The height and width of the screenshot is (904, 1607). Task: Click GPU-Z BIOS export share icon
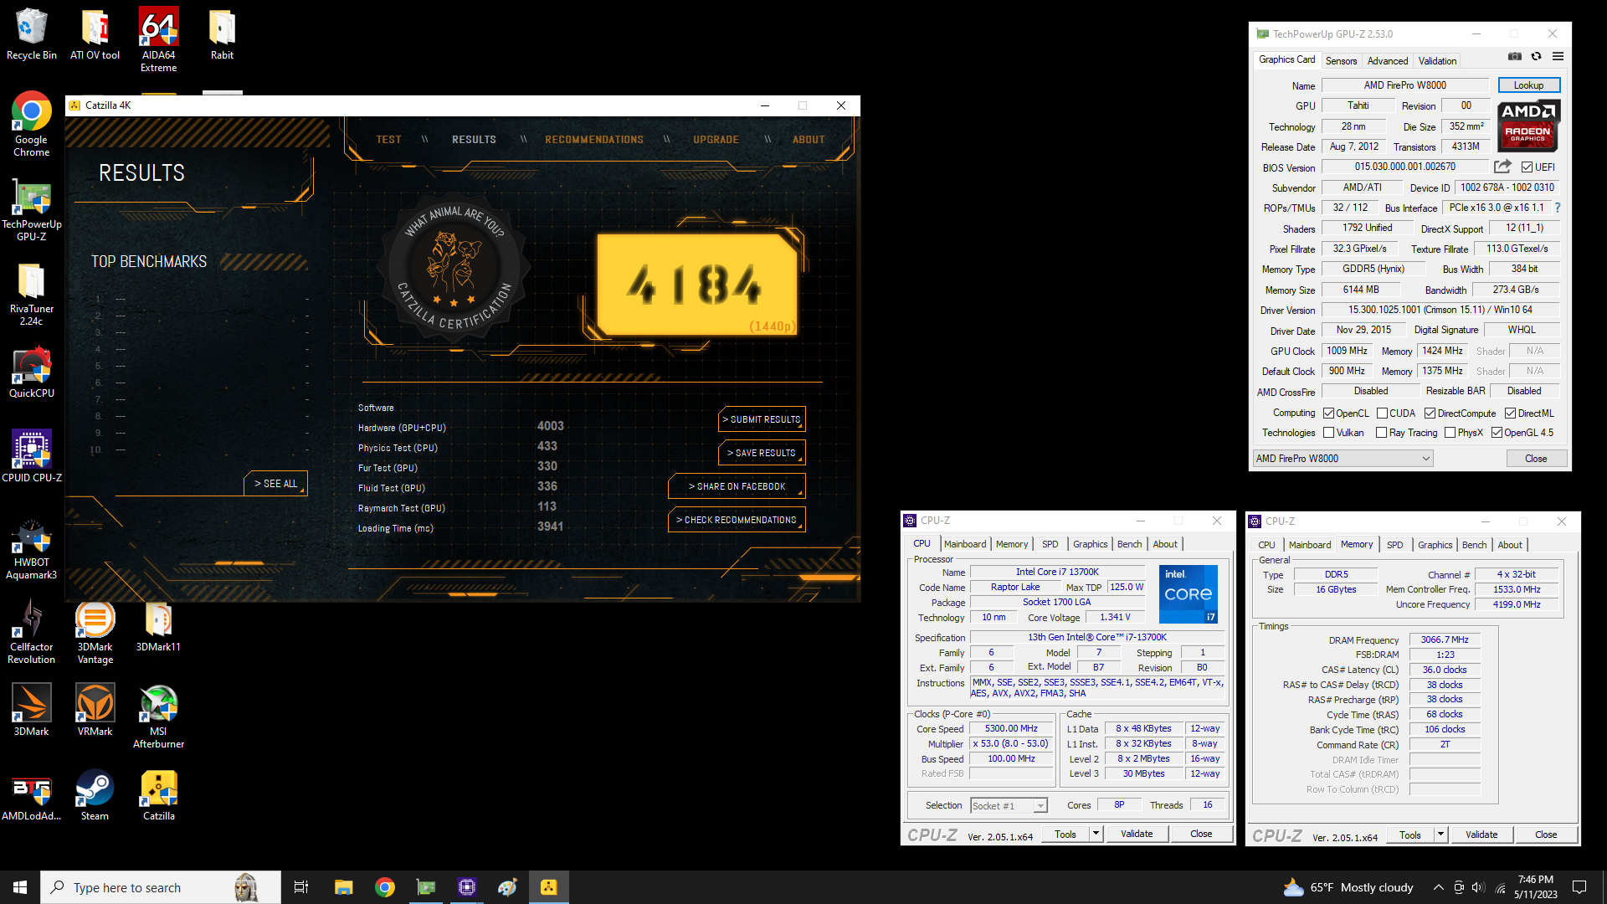pyautogui.click(x=1502, y=167)
